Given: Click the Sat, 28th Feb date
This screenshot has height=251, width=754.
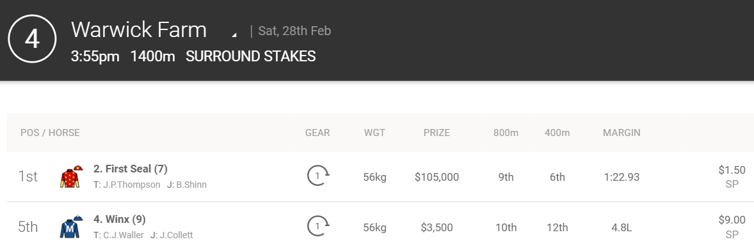Looking at the screenshot, I should [294, 31].
